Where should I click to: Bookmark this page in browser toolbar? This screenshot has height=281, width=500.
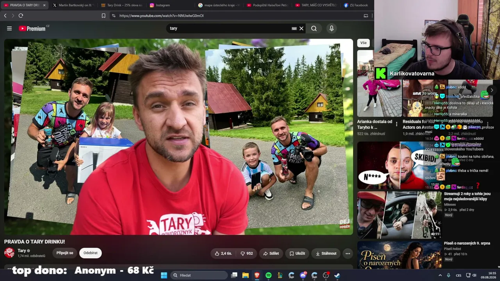tap(104, 16)
